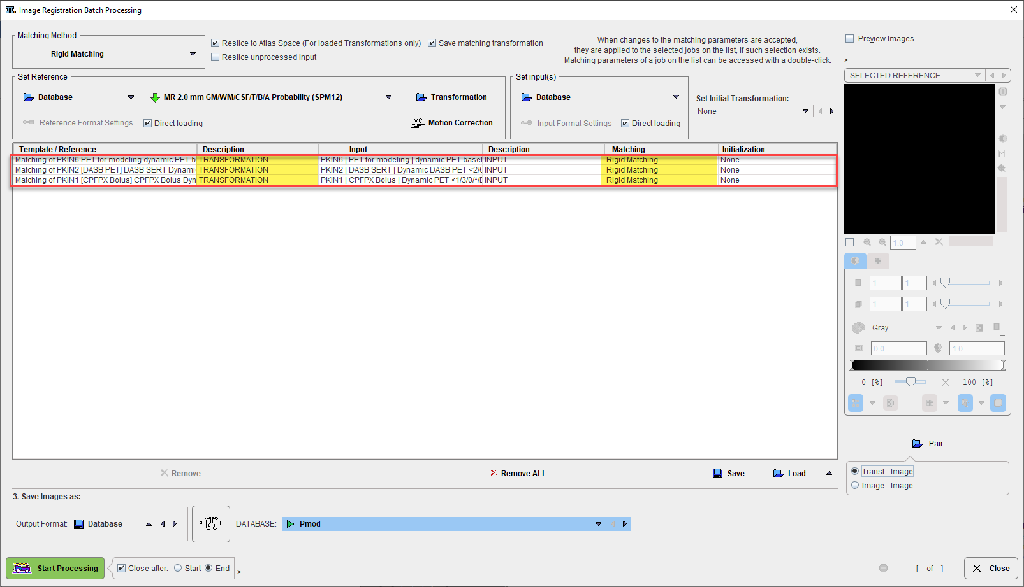Image resolution: width=1024 pixels, height=587 pixels.
Task: Click the contrast icon right of preview
Action: pyautogui.click(x=1002, y=138)
